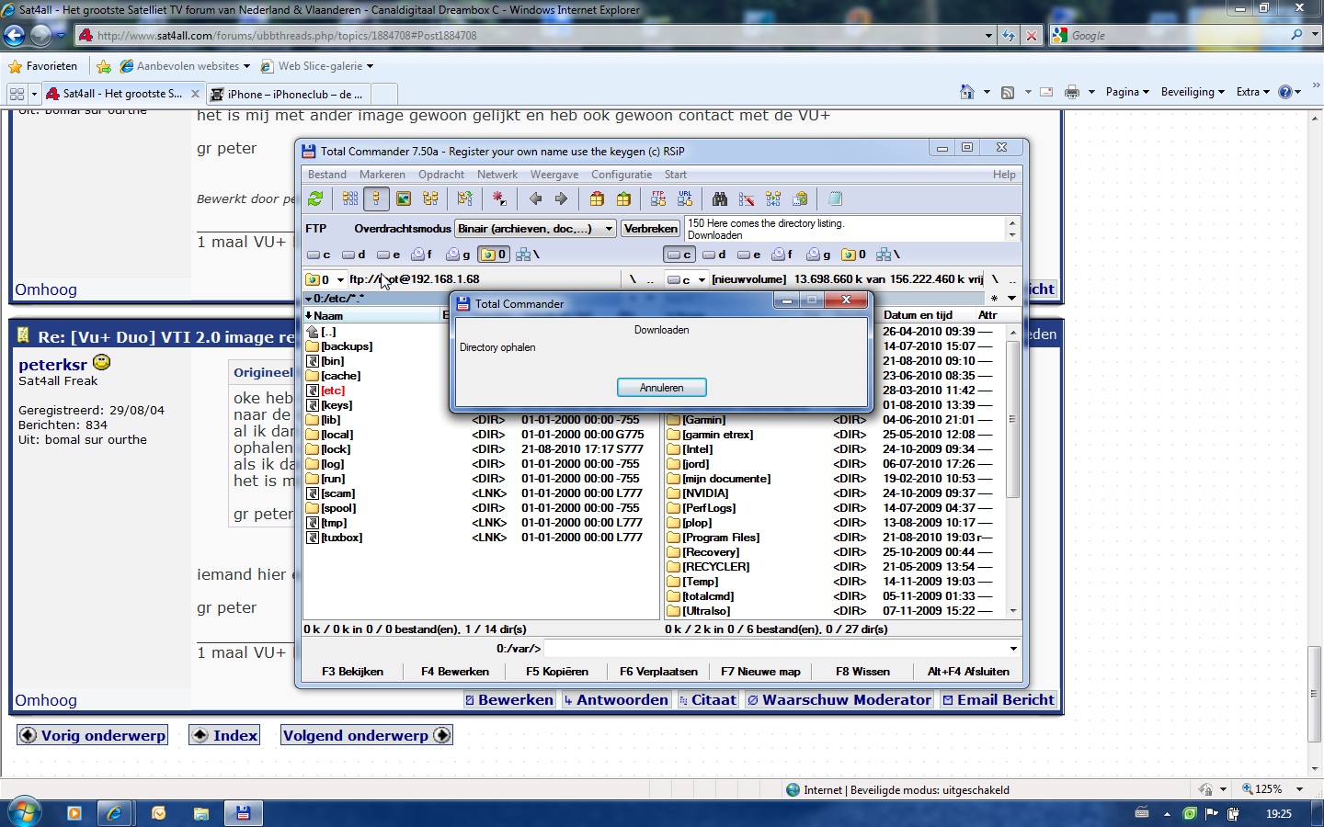Click the IE Home icon in command bar

coord(966,92)
